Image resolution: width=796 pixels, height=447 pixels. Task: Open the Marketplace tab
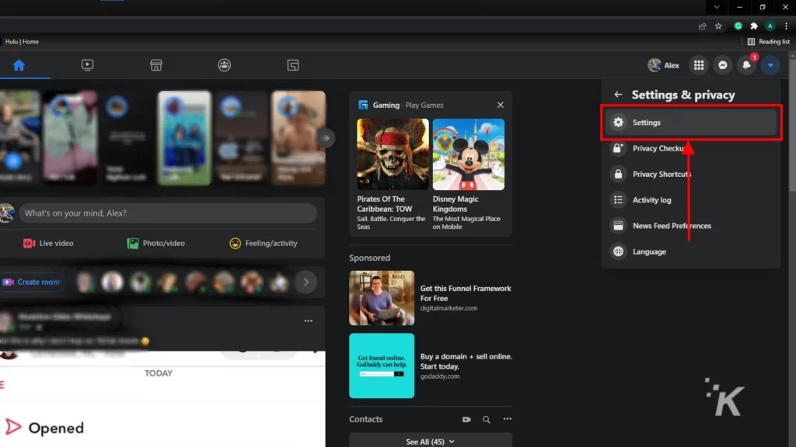pyautogui.click(x=155, y=65)
